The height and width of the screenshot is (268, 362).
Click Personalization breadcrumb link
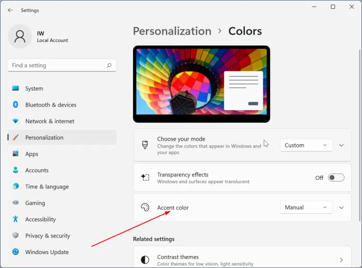point(172,31)
